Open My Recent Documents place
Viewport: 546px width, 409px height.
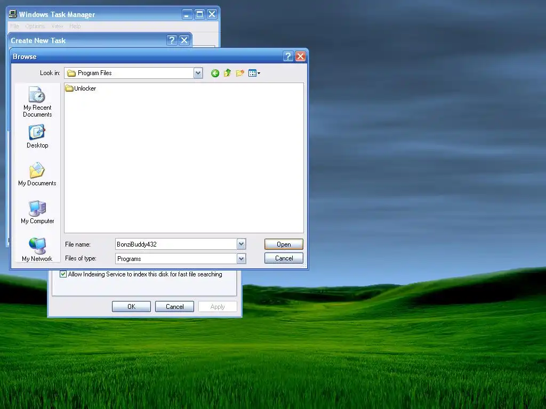pos(37,102)
